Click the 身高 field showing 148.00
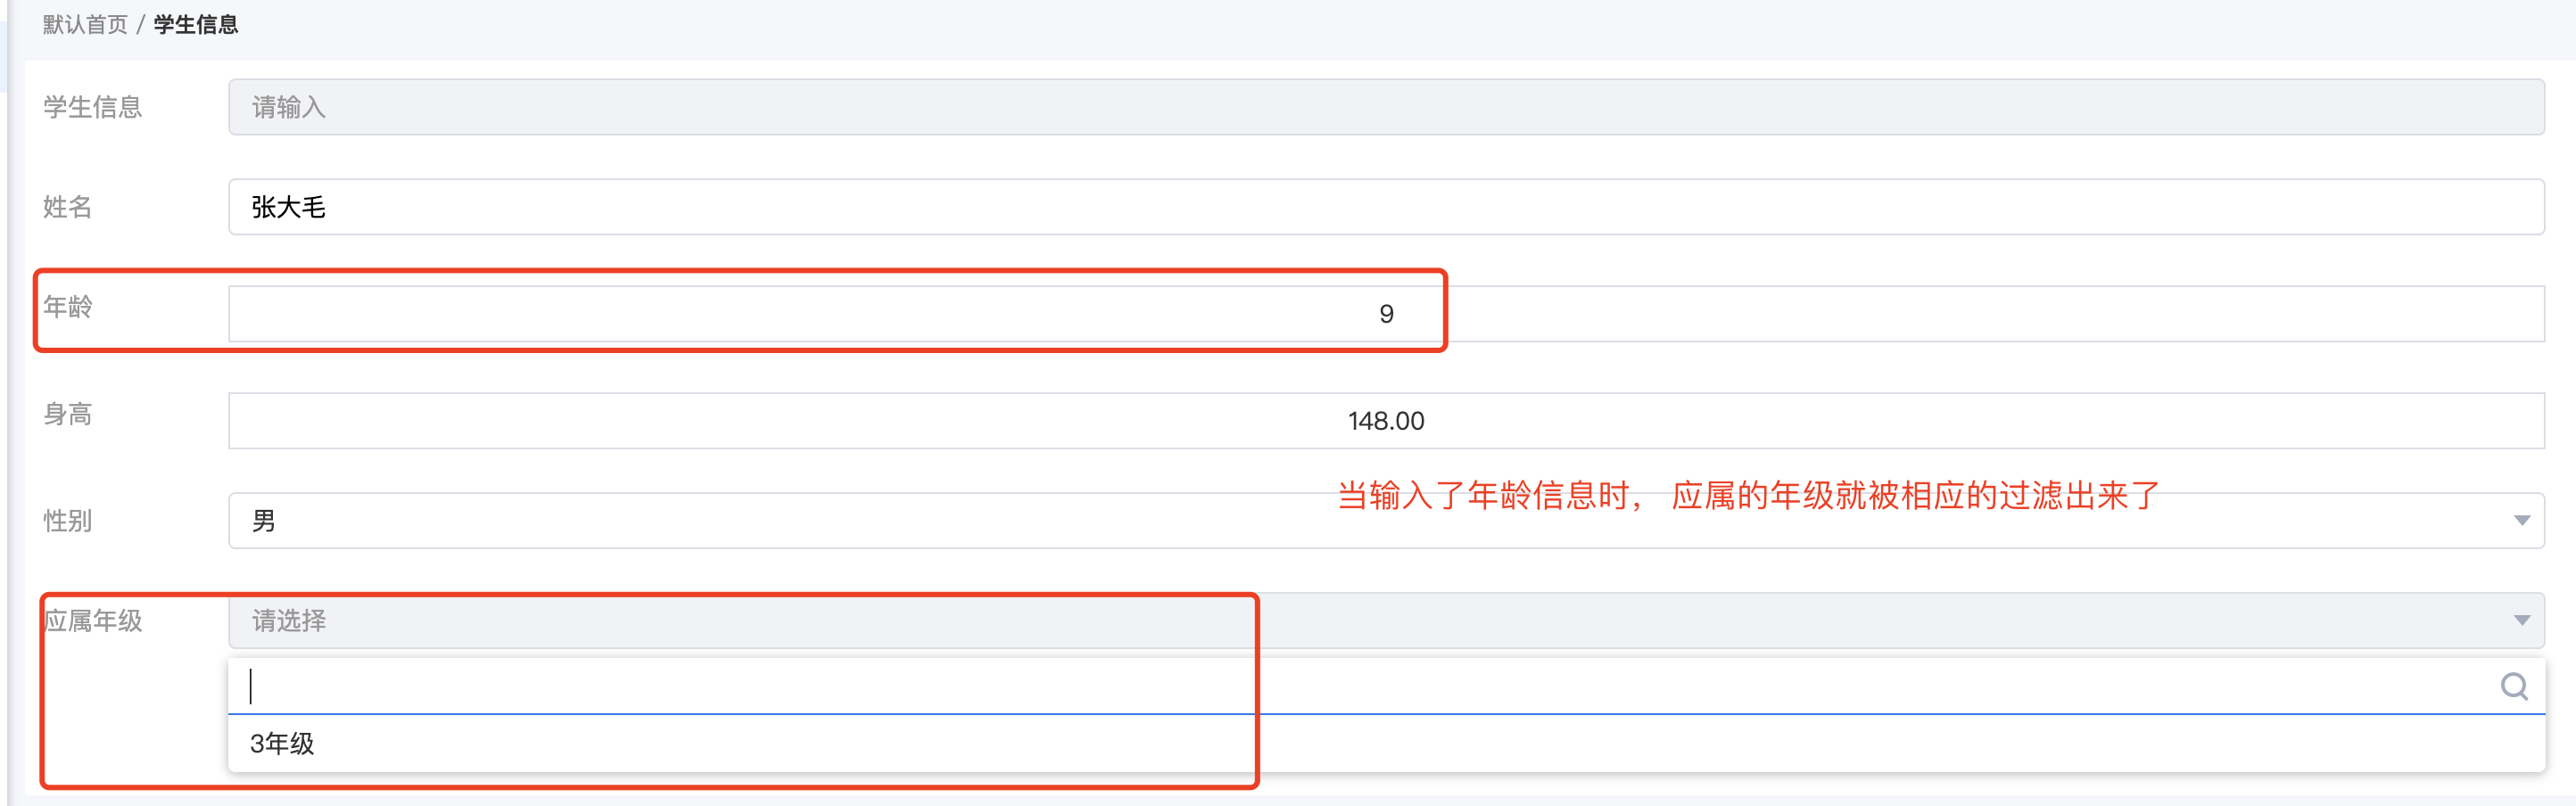The width and height of the screenshot is (2576, 806). click(x=1386, y=421)
